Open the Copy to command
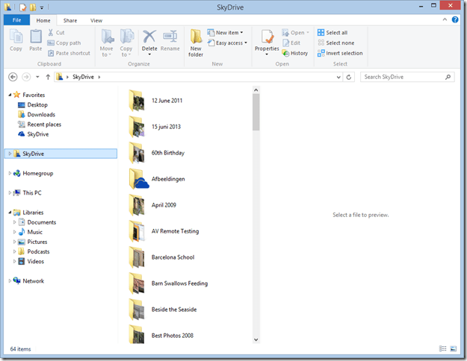This screenshot has height=361, width=467. click(126, 43)
